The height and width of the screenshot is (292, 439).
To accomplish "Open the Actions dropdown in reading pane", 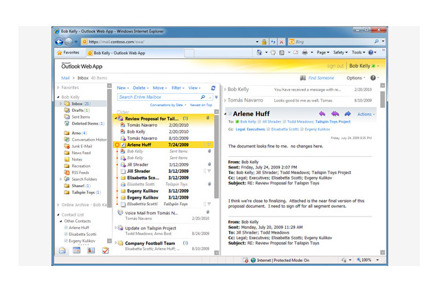I will (x=366, y=114).
